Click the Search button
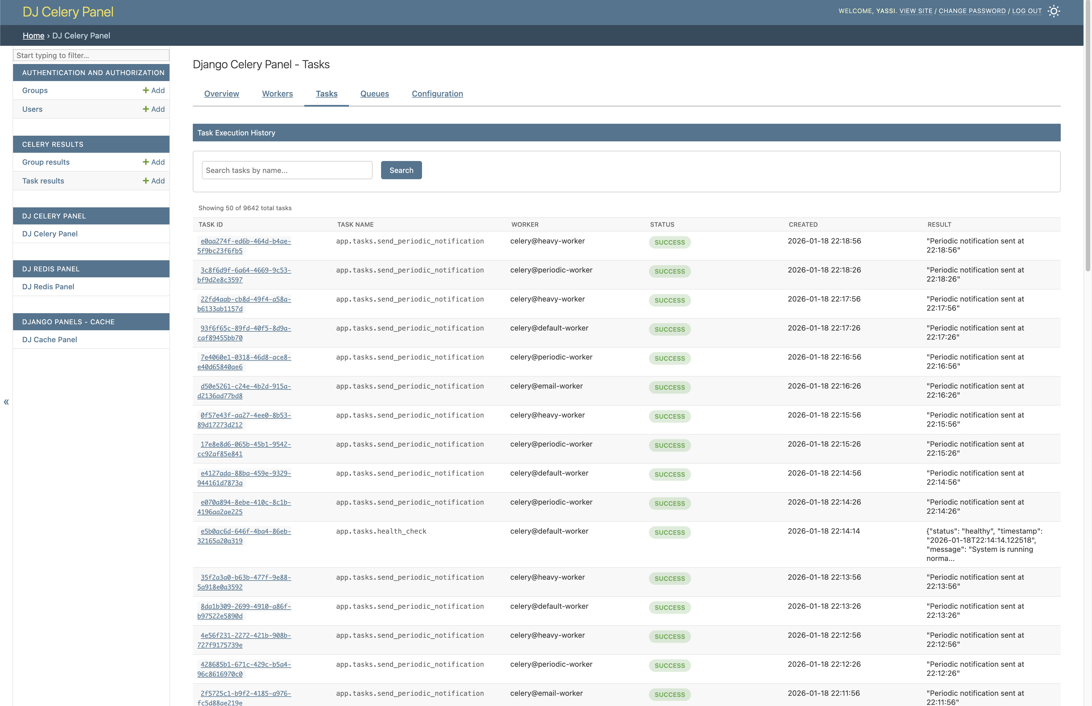 (x=401, y=170)
